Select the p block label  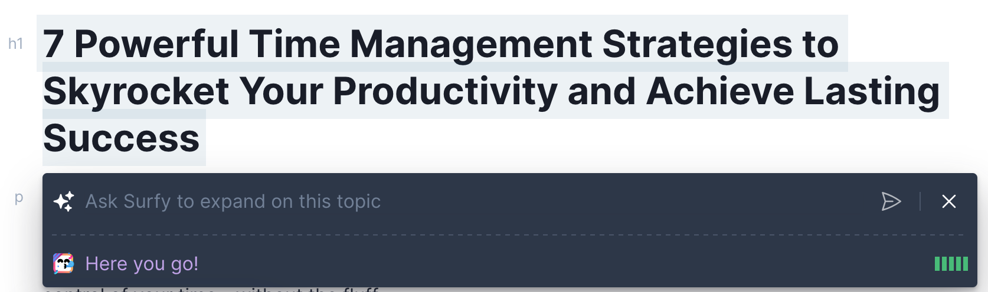coord(19,198)
